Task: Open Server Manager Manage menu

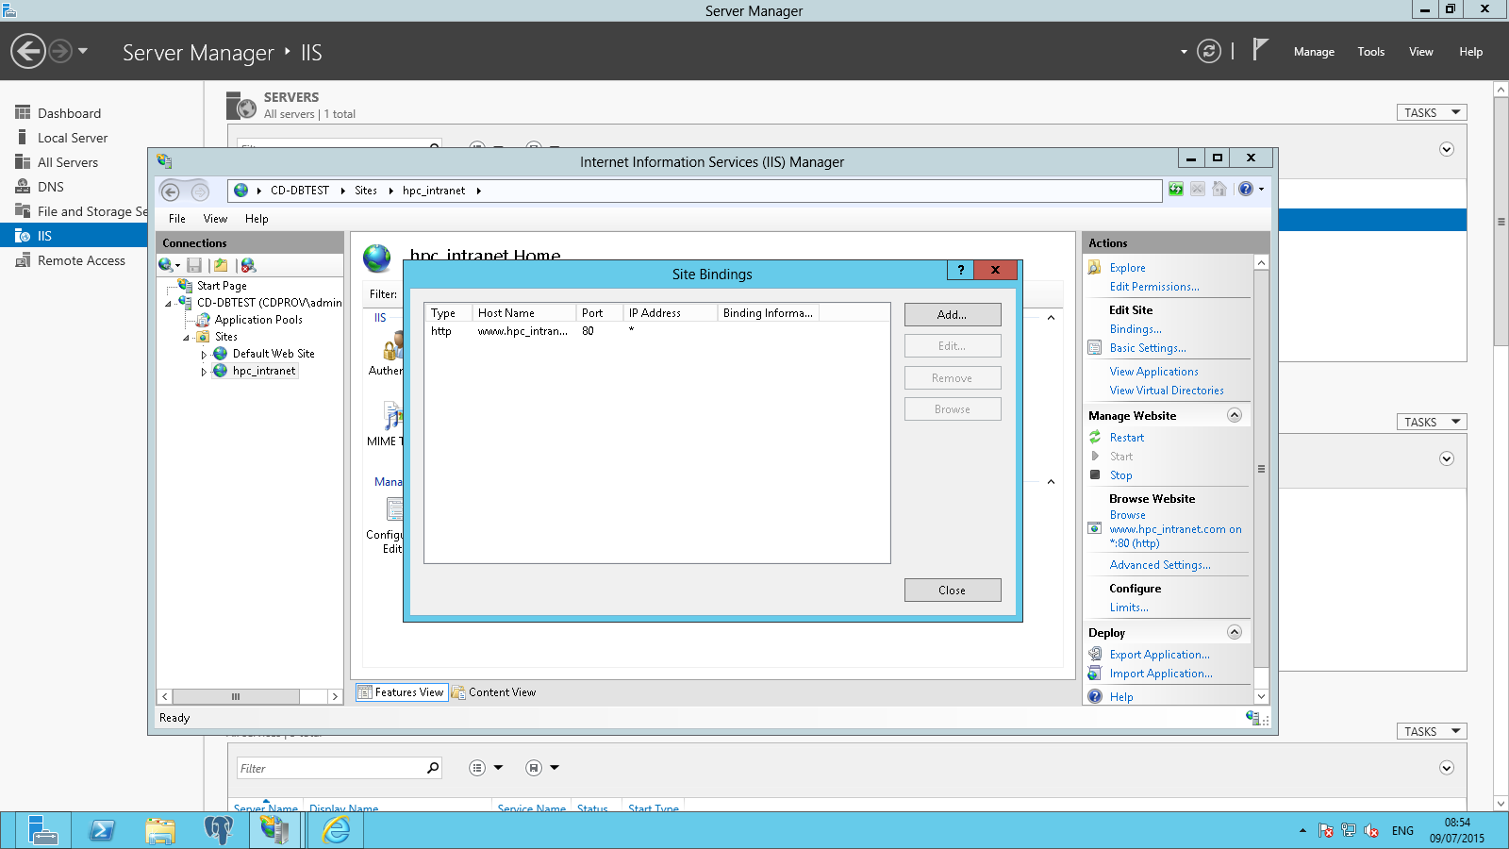Action: coord(1314,52)
